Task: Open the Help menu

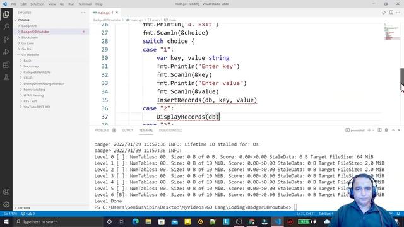Action: (x=99, y=4)
